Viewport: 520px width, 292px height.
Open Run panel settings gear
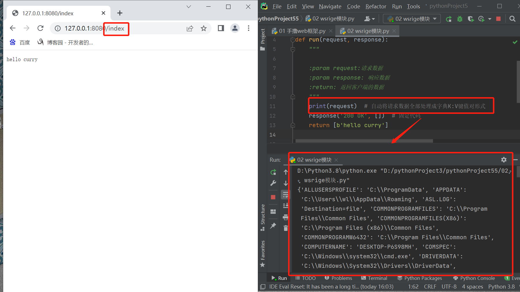tap(504, 159)
